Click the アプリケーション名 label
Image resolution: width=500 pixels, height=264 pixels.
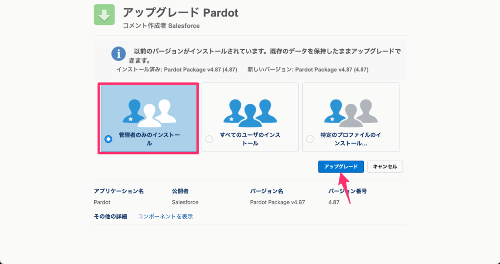(x=119, y=191)
